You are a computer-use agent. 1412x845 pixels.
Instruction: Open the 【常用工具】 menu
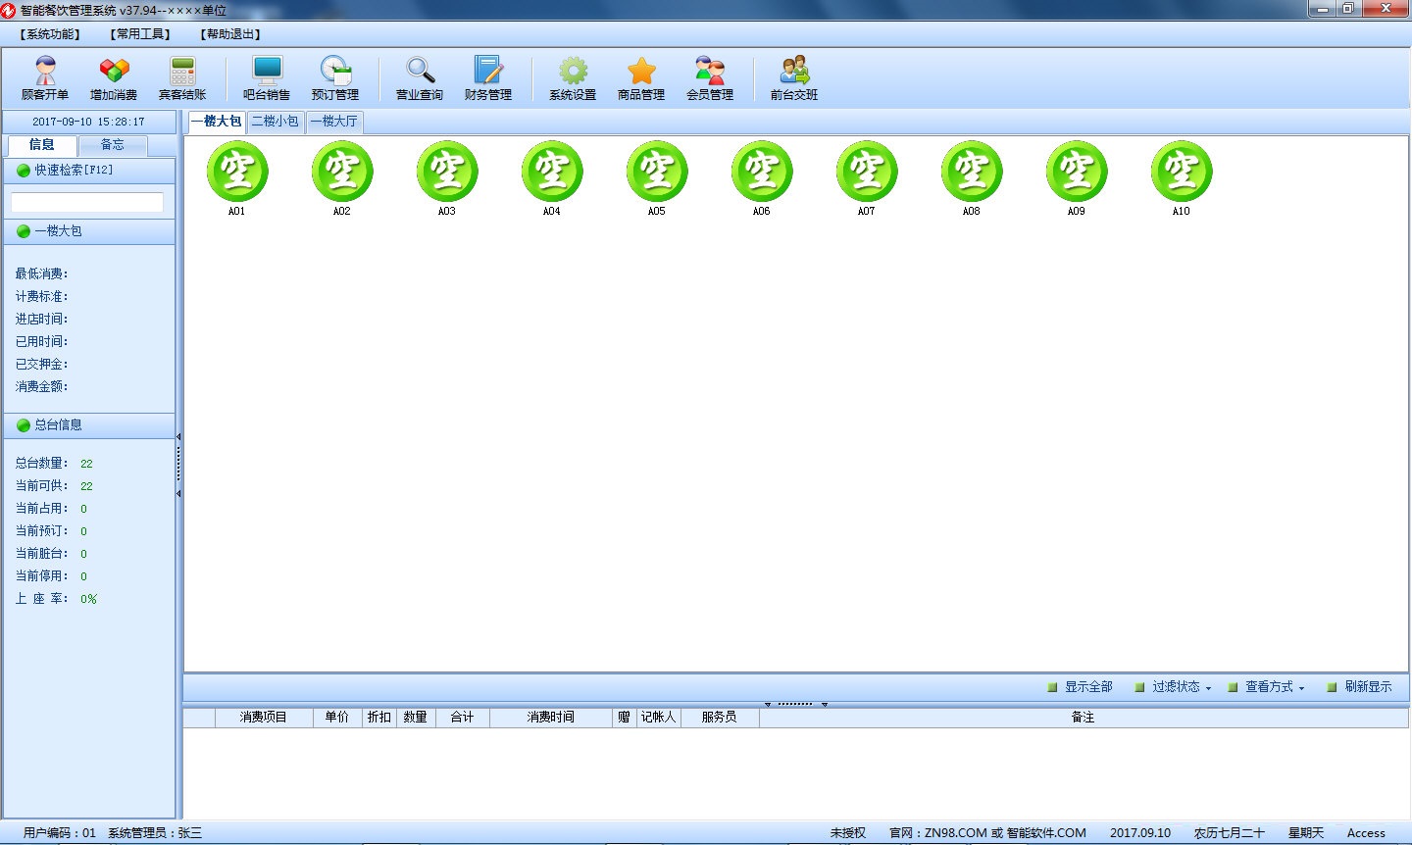[140, 34]
